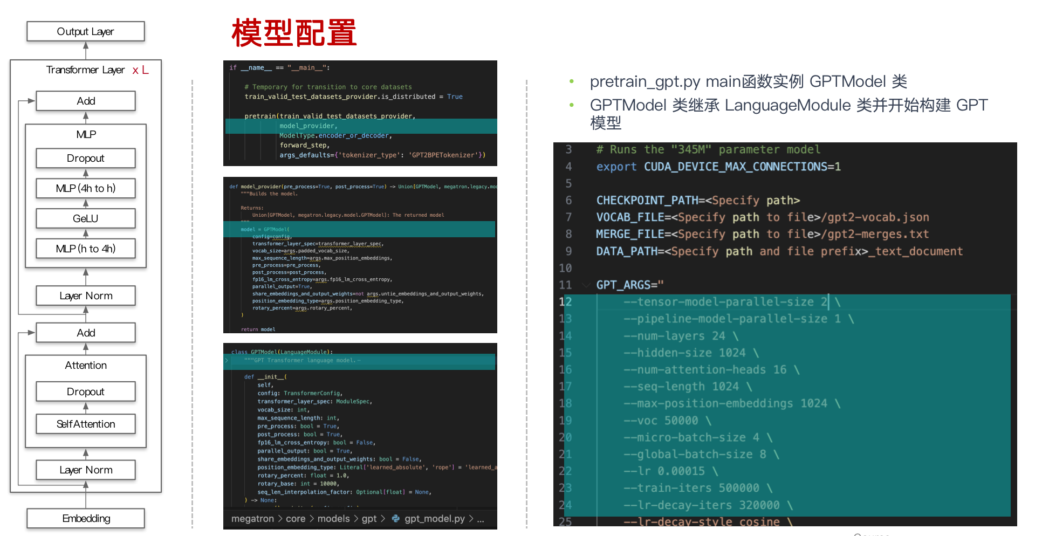Click the forward_step argument line

[x=304, y=146]
